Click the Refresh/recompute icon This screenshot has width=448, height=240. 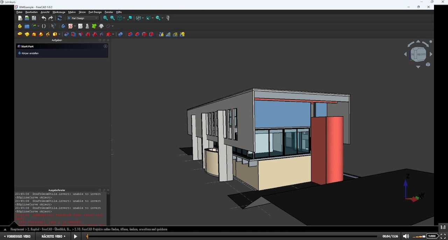coord(60,18)
